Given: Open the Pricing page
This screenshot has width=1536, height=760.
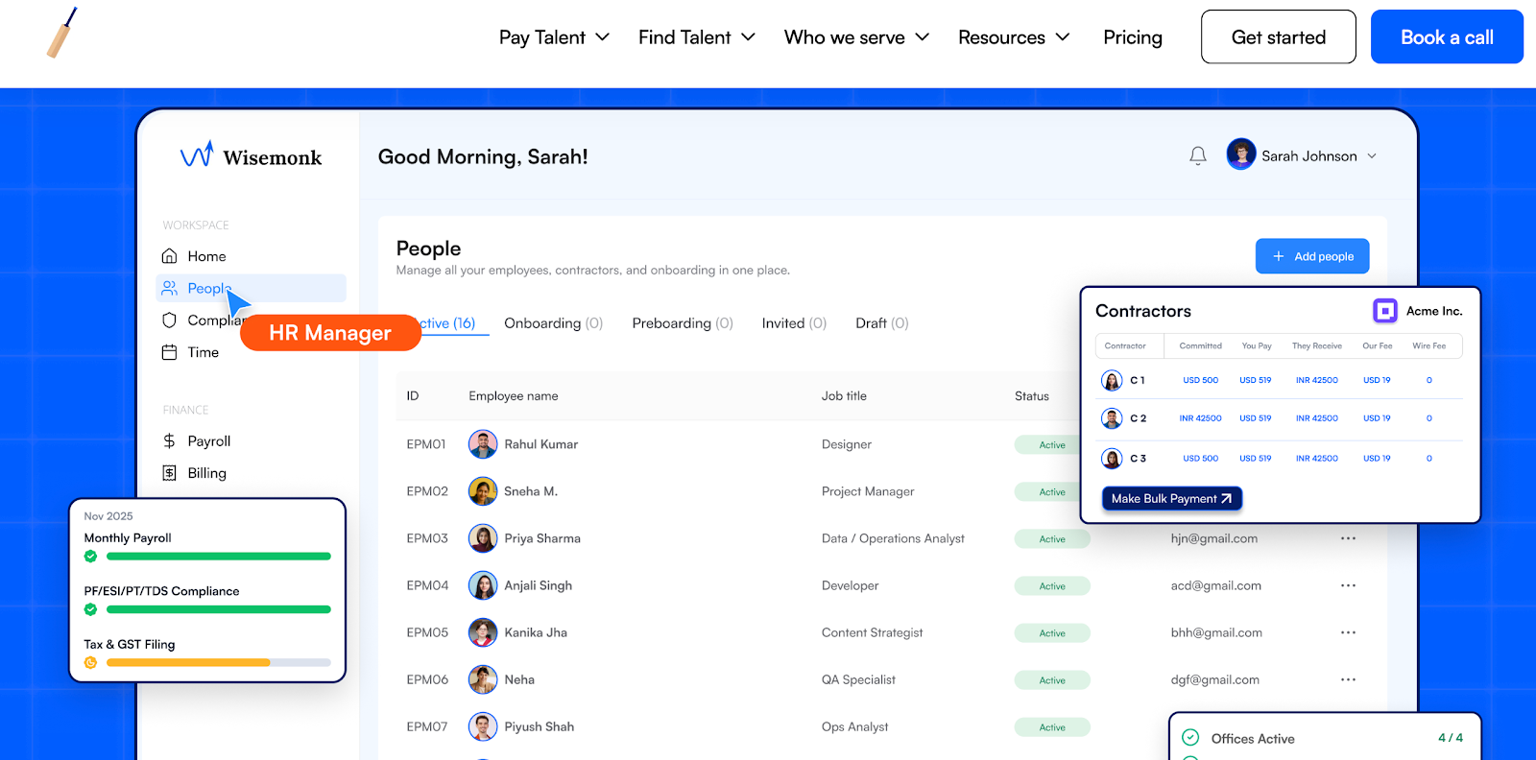Looking at the screenshot, I should tap(1133, 37).
